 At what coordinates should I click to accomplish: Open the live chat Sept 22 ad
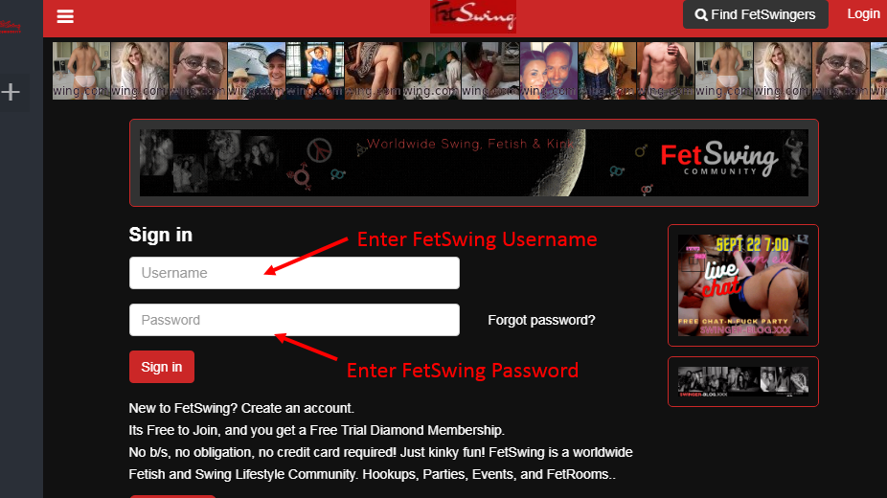click(x=742, y=285)
